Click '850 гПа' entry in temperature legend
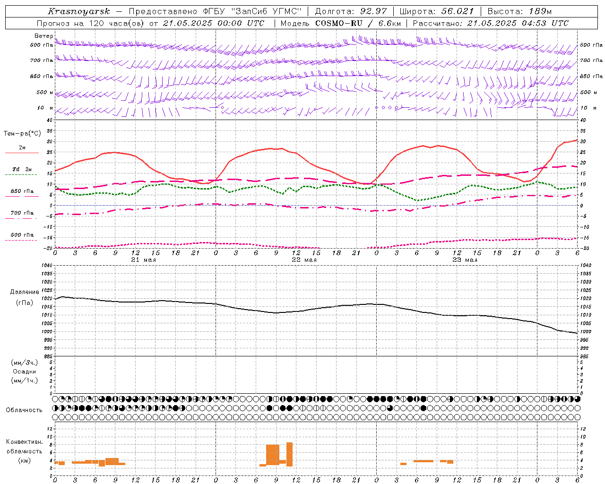Image resolution: width=605 pixels, height=484 pixels. coord(22,191)
